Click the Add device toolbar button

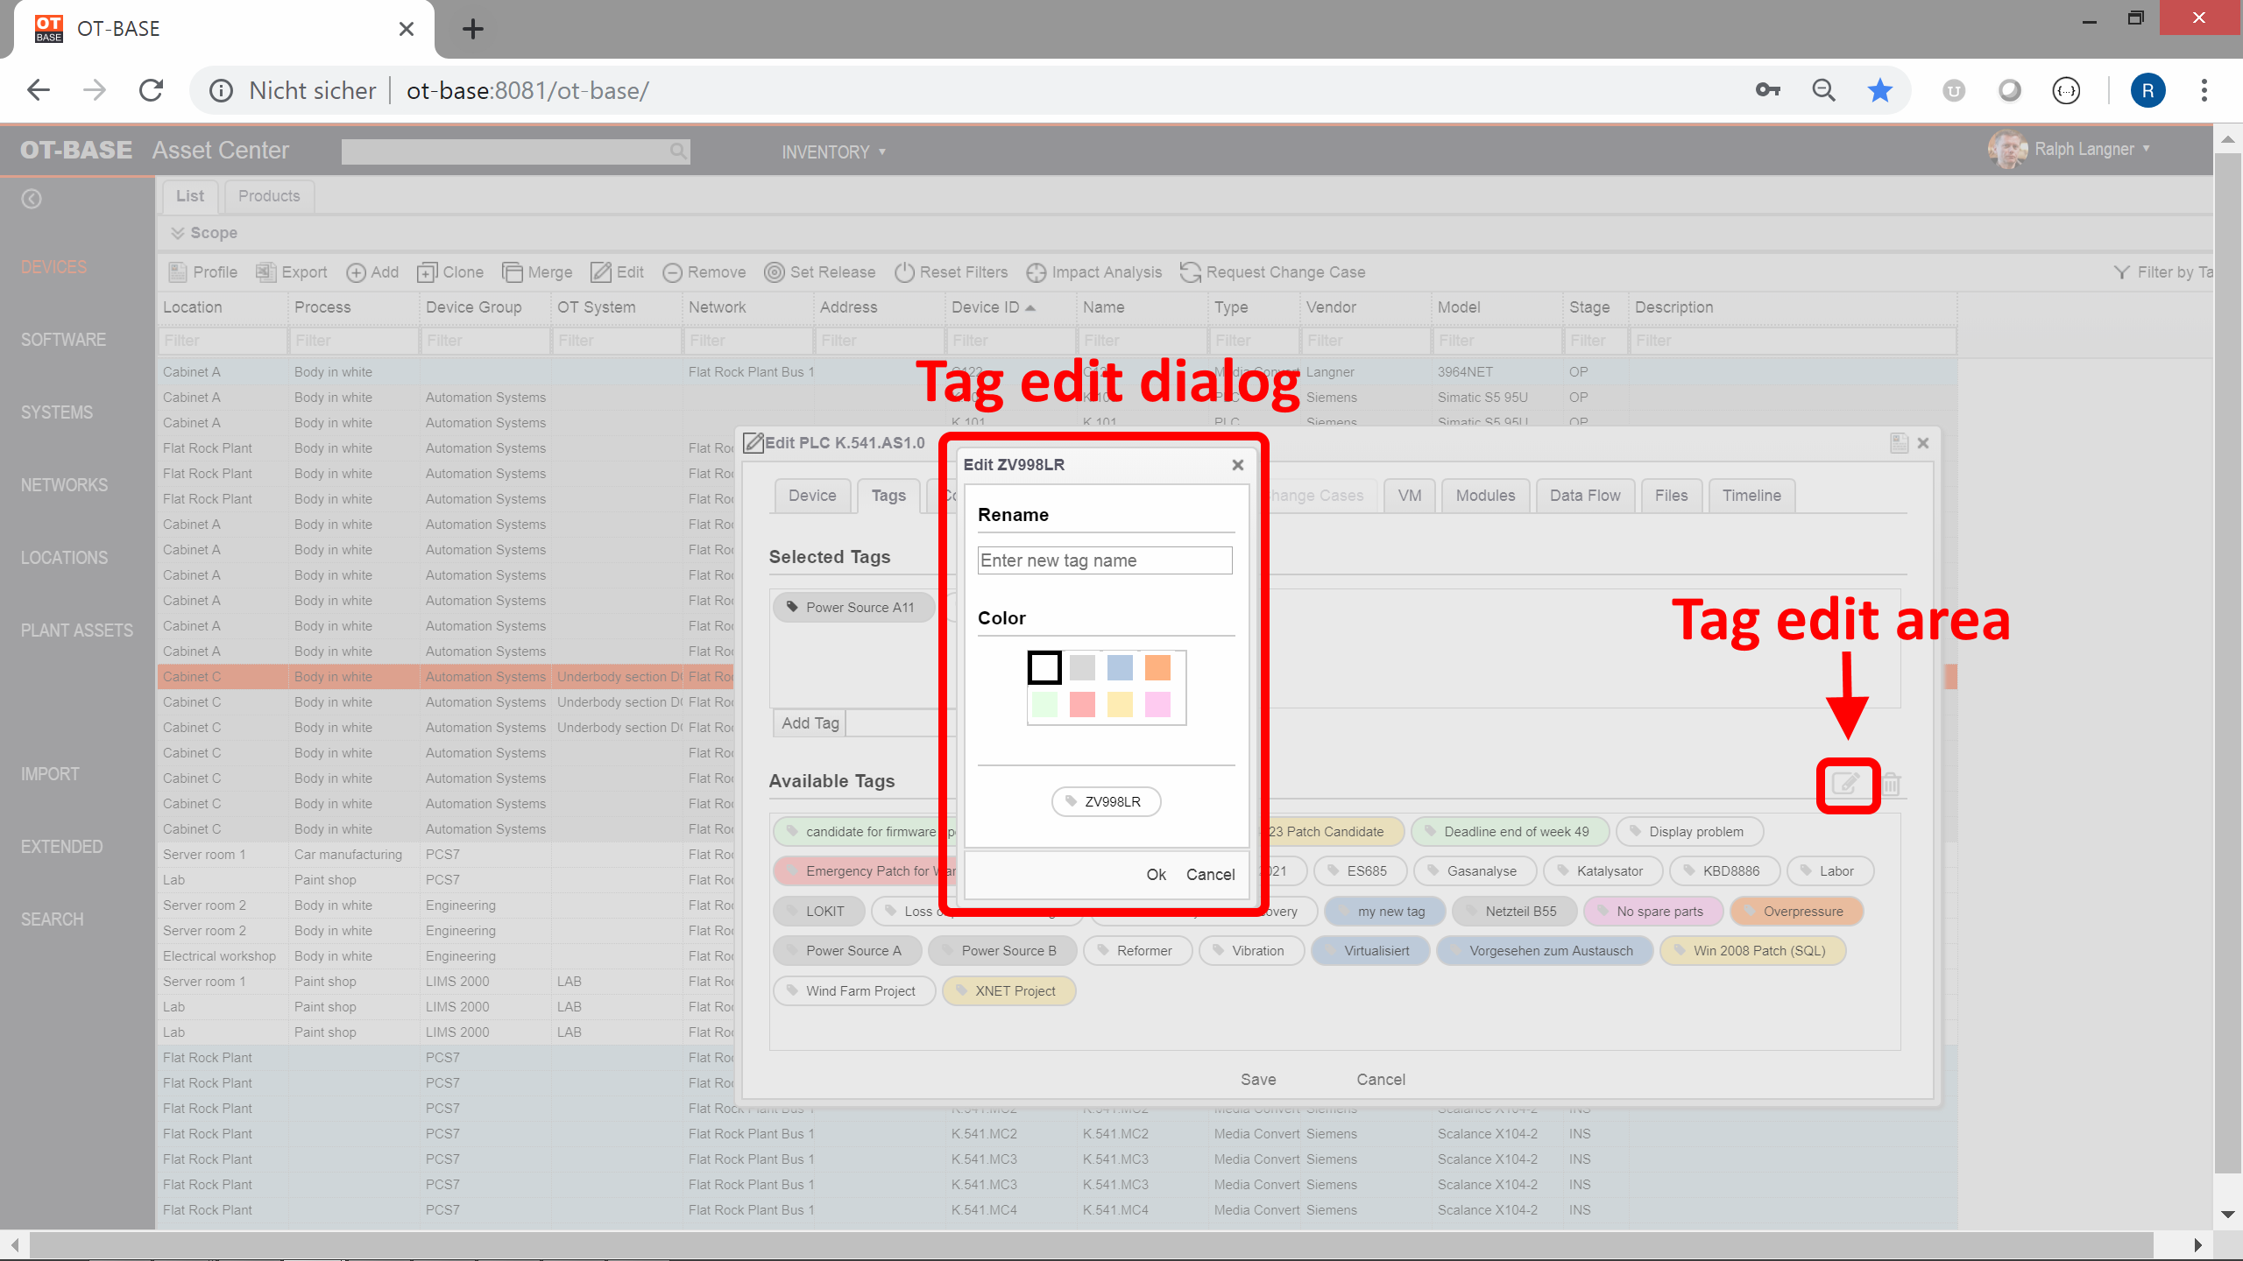click(373, 272)
